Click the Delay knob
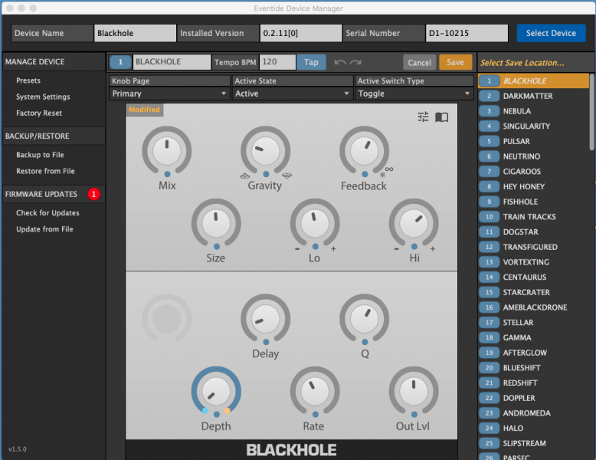The width and height of the screenshot is (596, 460). pos(266,318)
